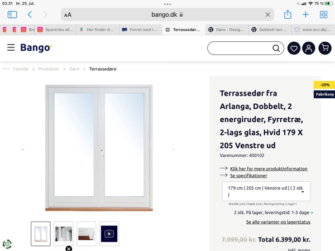335x251 pixels.
Task: Expand the 179 cm size variant dropdown
Action: 266,191
